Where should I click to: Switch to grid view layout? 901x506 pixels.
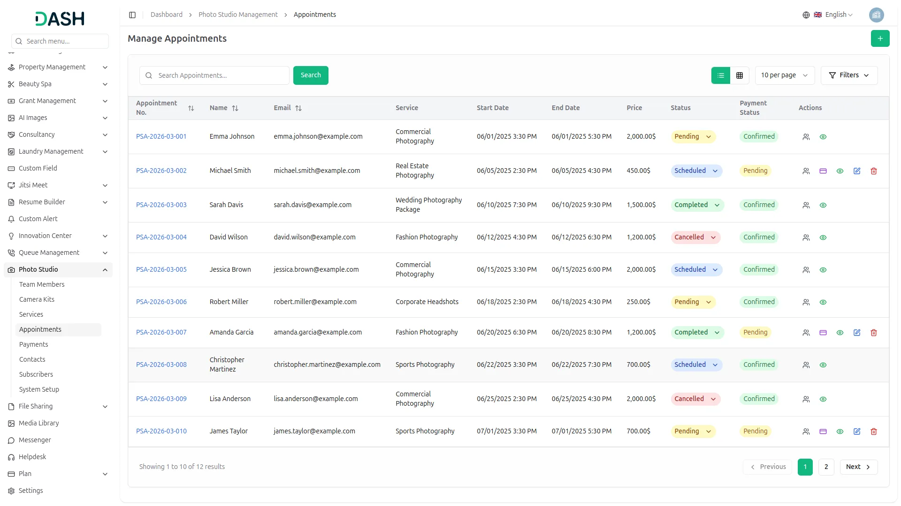click(x=740, y=75)
